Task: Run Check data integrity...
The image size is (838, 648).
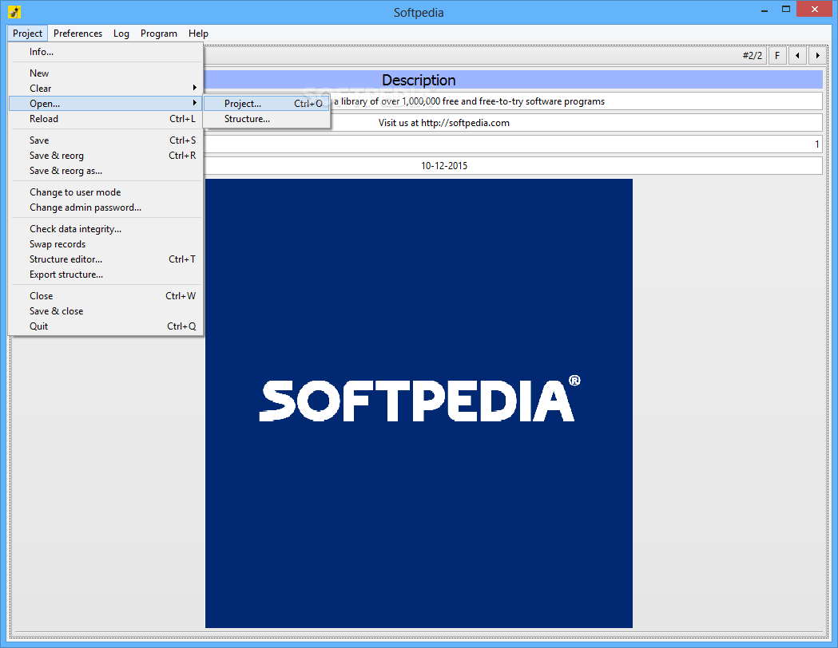Action: [105, 229]
